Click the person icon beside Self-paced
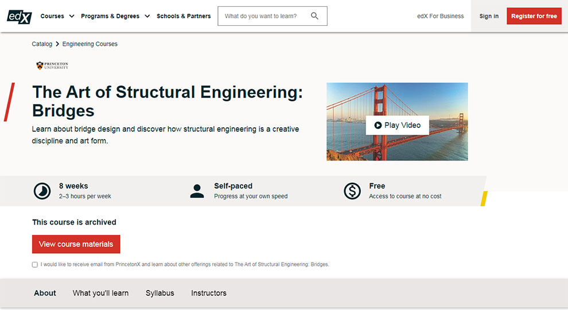Viewport: 568px width, 310px height. [x=197, y=191]
